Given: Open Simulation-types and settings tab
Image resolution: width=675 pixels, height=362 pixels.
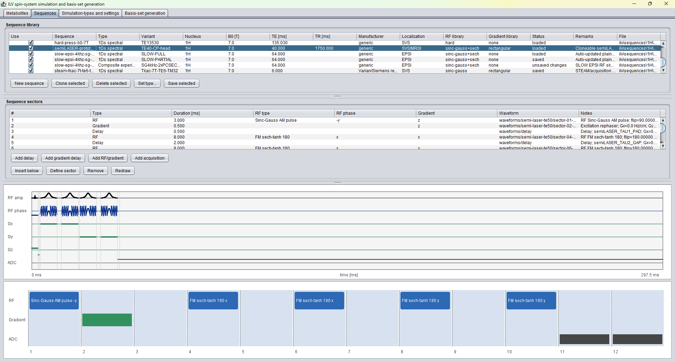Looking at the screenshot, I should [x=90, y=13].
